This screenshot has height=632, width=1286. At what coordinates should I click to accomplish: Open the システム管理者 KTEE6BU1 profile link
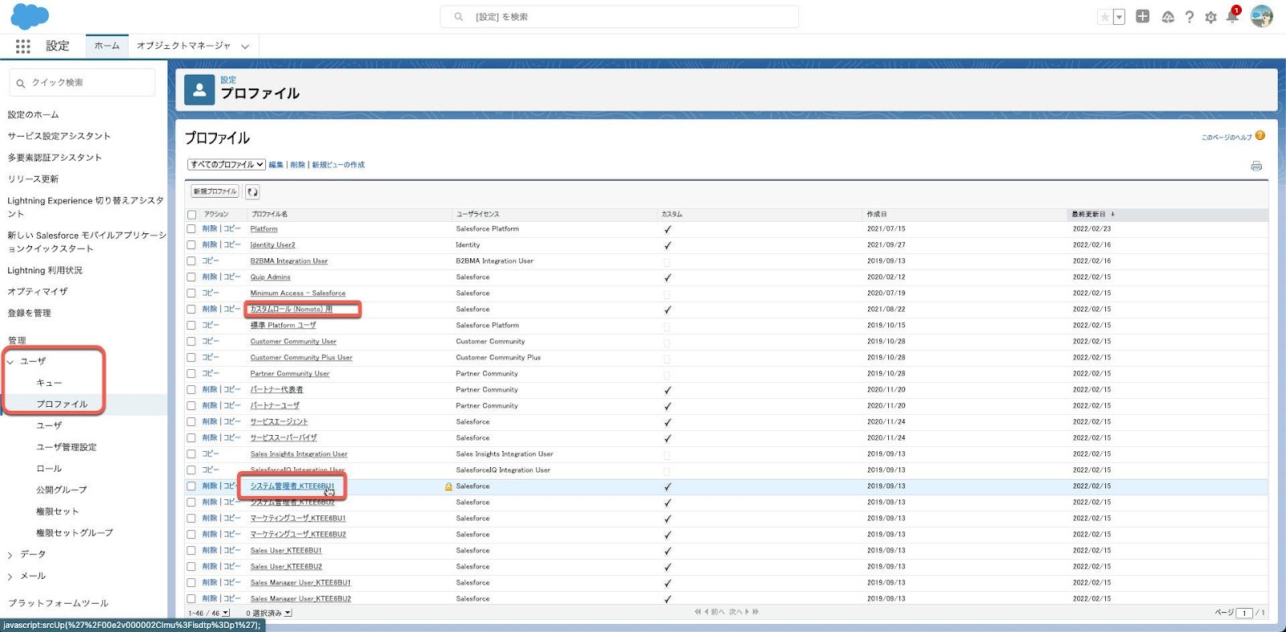coord(292,486)
